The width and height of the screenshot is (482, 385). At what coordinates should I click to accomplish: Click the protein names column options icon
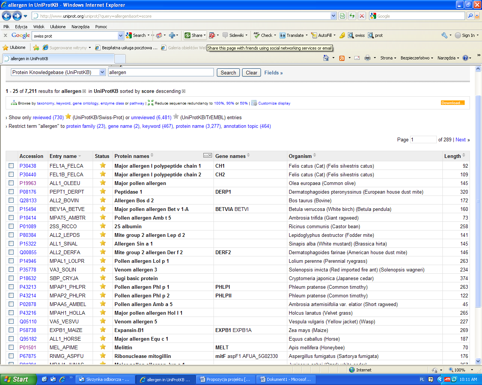click(x=207, y=155)
